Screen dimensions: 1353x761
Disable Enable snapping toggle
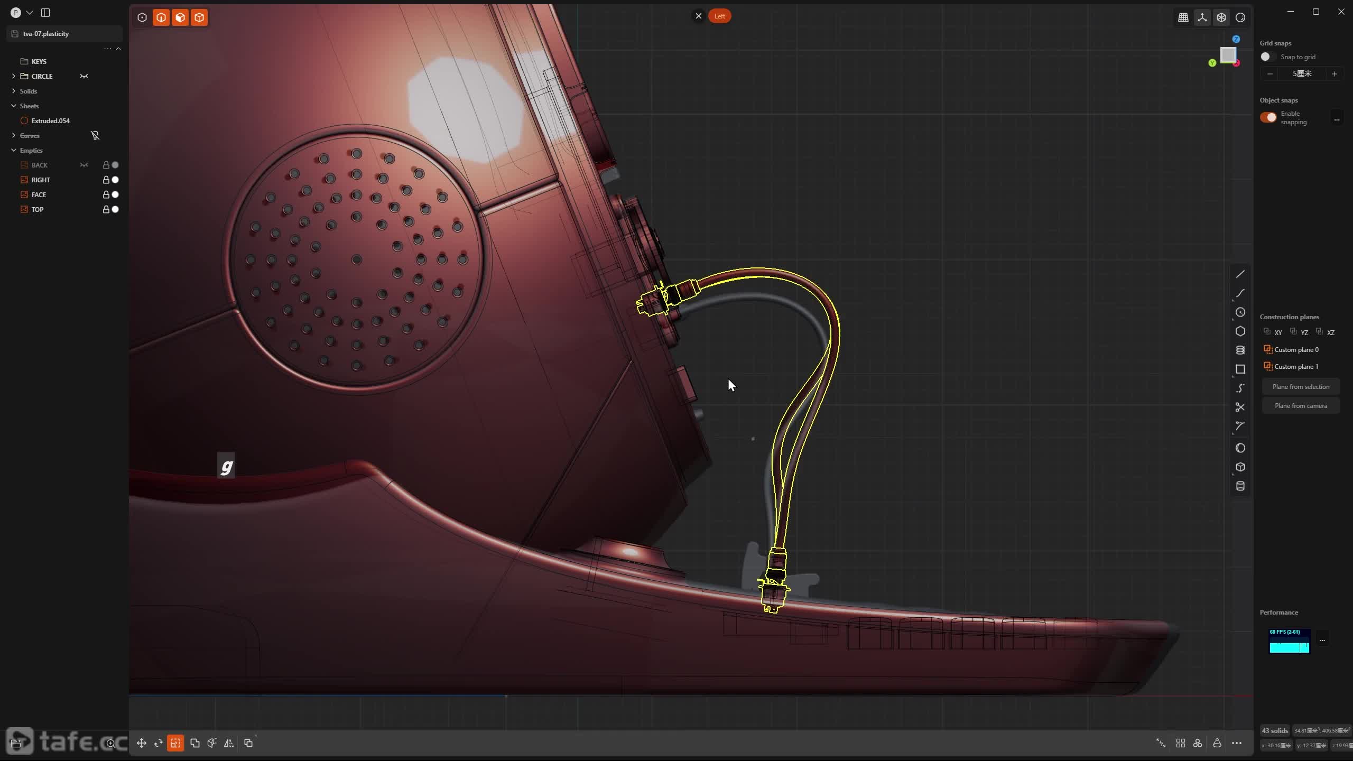coord(1268,117)
